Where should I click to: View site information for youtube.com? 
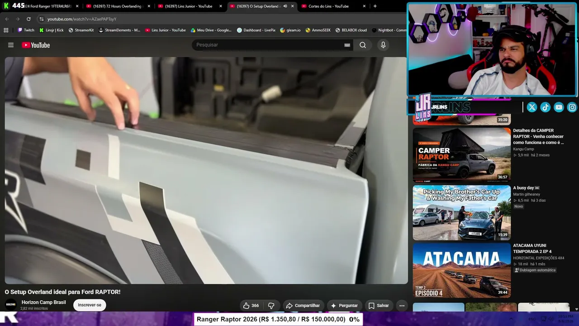point(41,19)
